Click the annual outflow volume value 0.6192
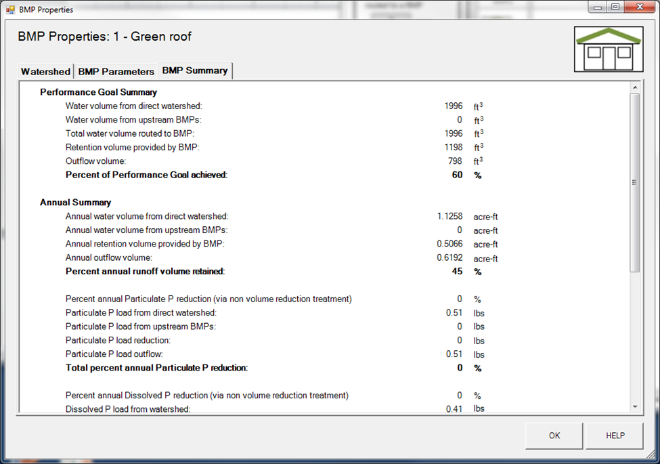 pyautogui.click(x=449, y=258)
